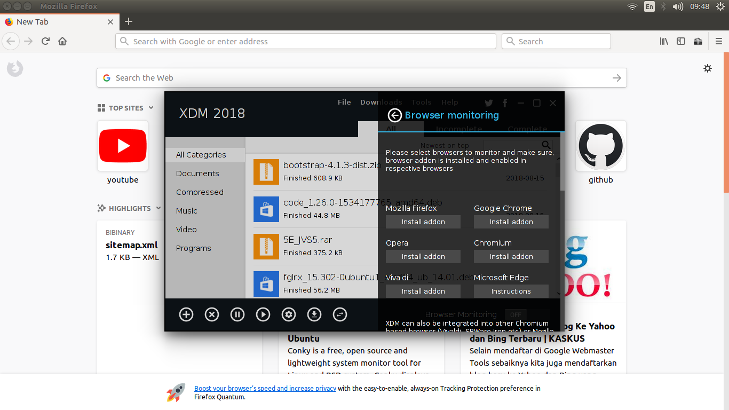Screen dimensions: 729x410
Task: Select the Compressed category
Action: 200,192
